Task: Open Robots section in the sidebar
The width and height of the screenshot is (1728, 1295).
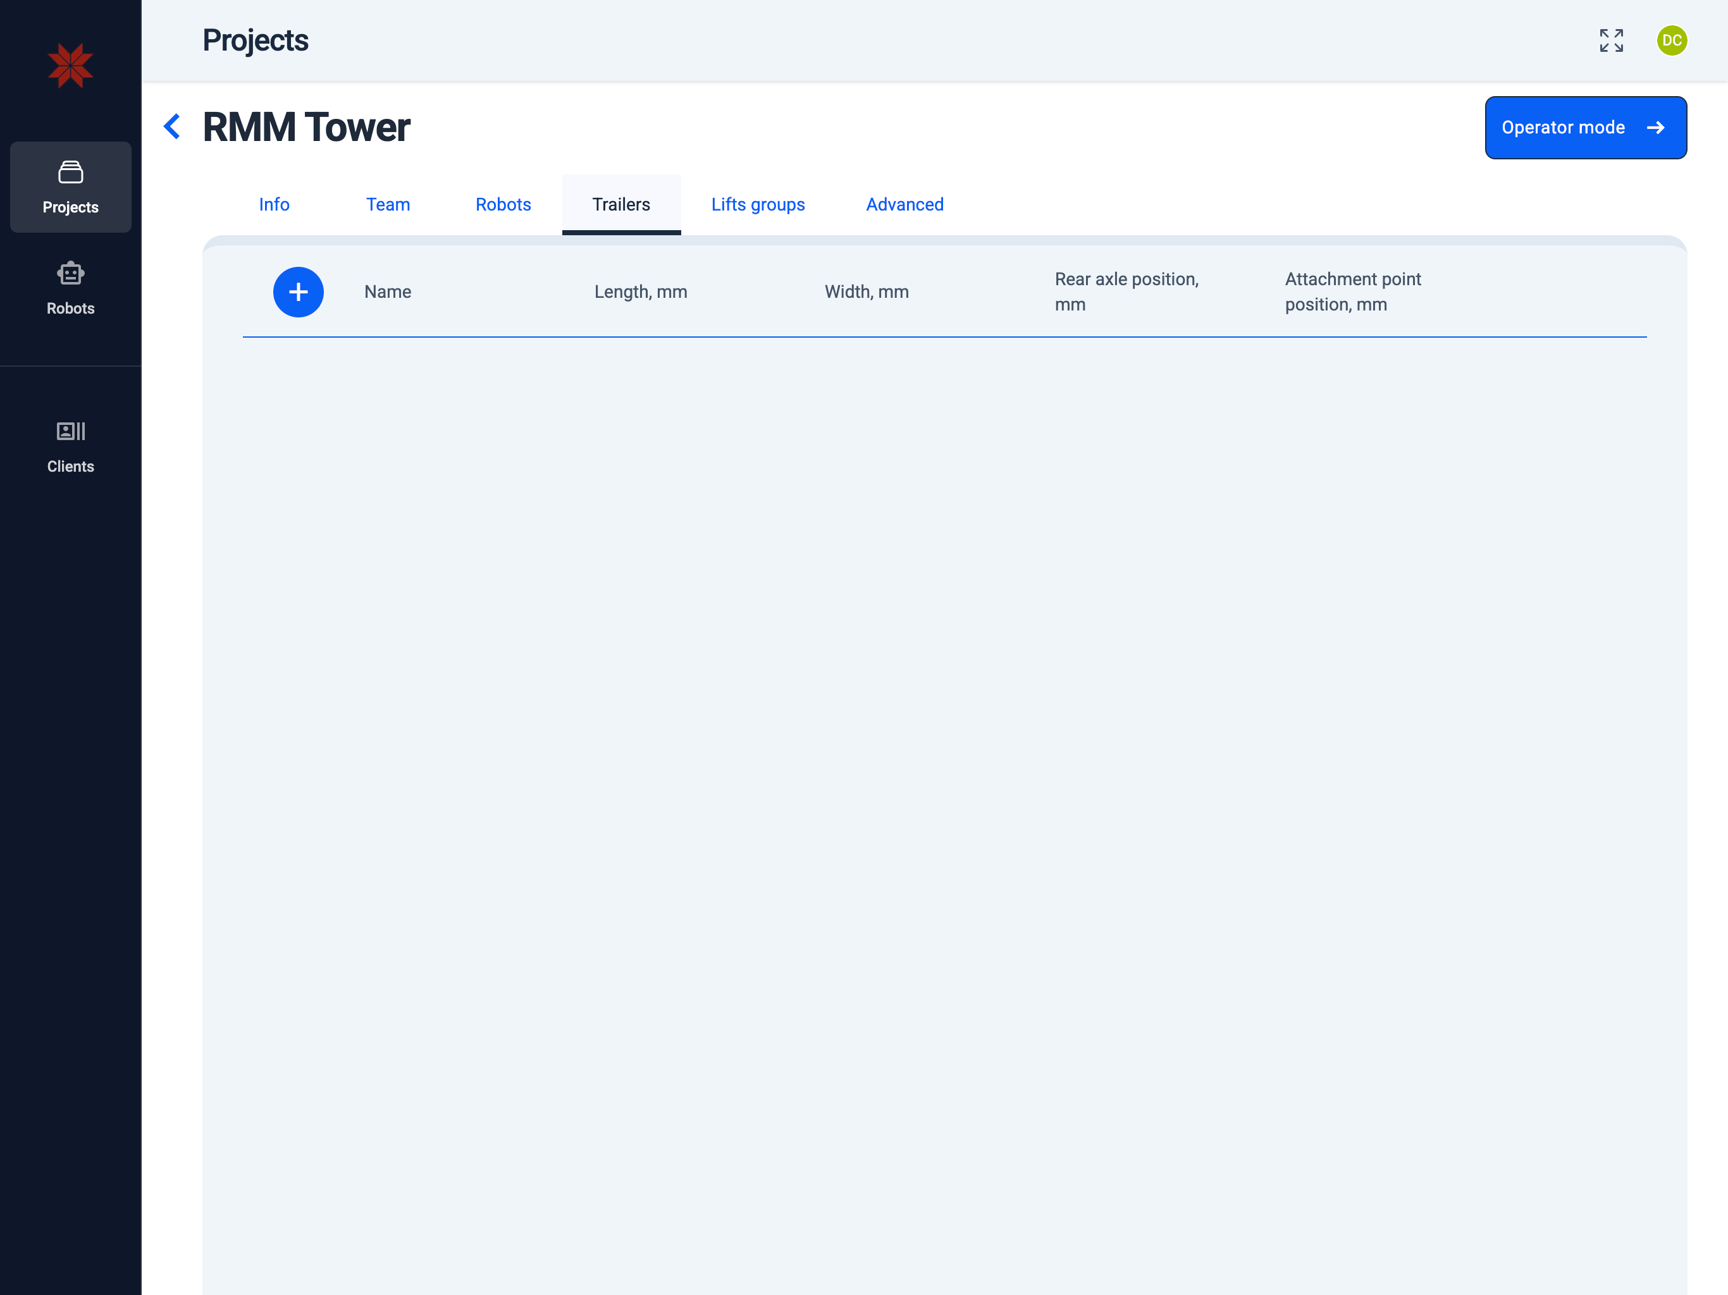Action: tap(70, 288)
